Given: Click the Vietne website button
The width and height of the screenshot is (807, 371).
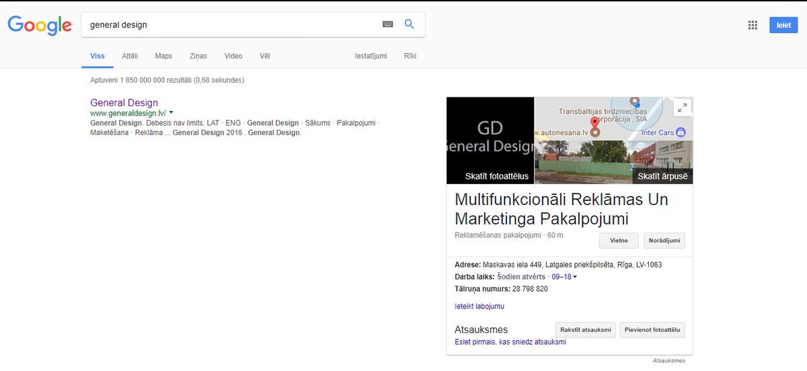Looking at the screenshot, I should point(619,241).
